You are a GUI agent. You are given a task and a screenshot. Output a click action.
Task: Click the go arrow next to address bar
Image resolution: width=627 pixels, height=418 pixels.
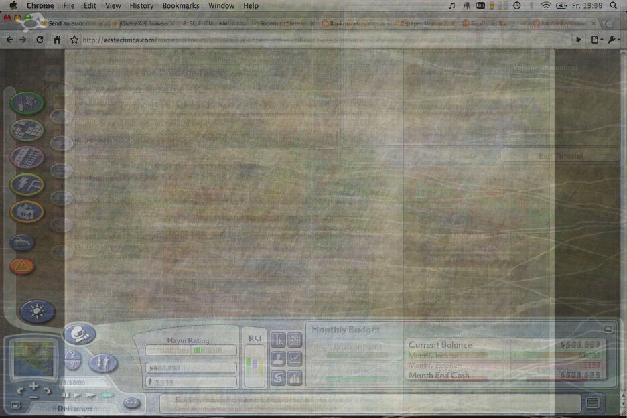(579, 40)
